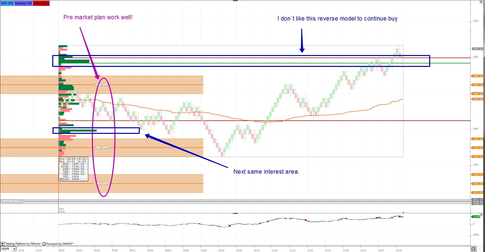This screenshot has height=252, width=485.
Task: Select the 'I don`t like this reverse model' annotation
Action: pyautogui.click(x=337, y=19)
